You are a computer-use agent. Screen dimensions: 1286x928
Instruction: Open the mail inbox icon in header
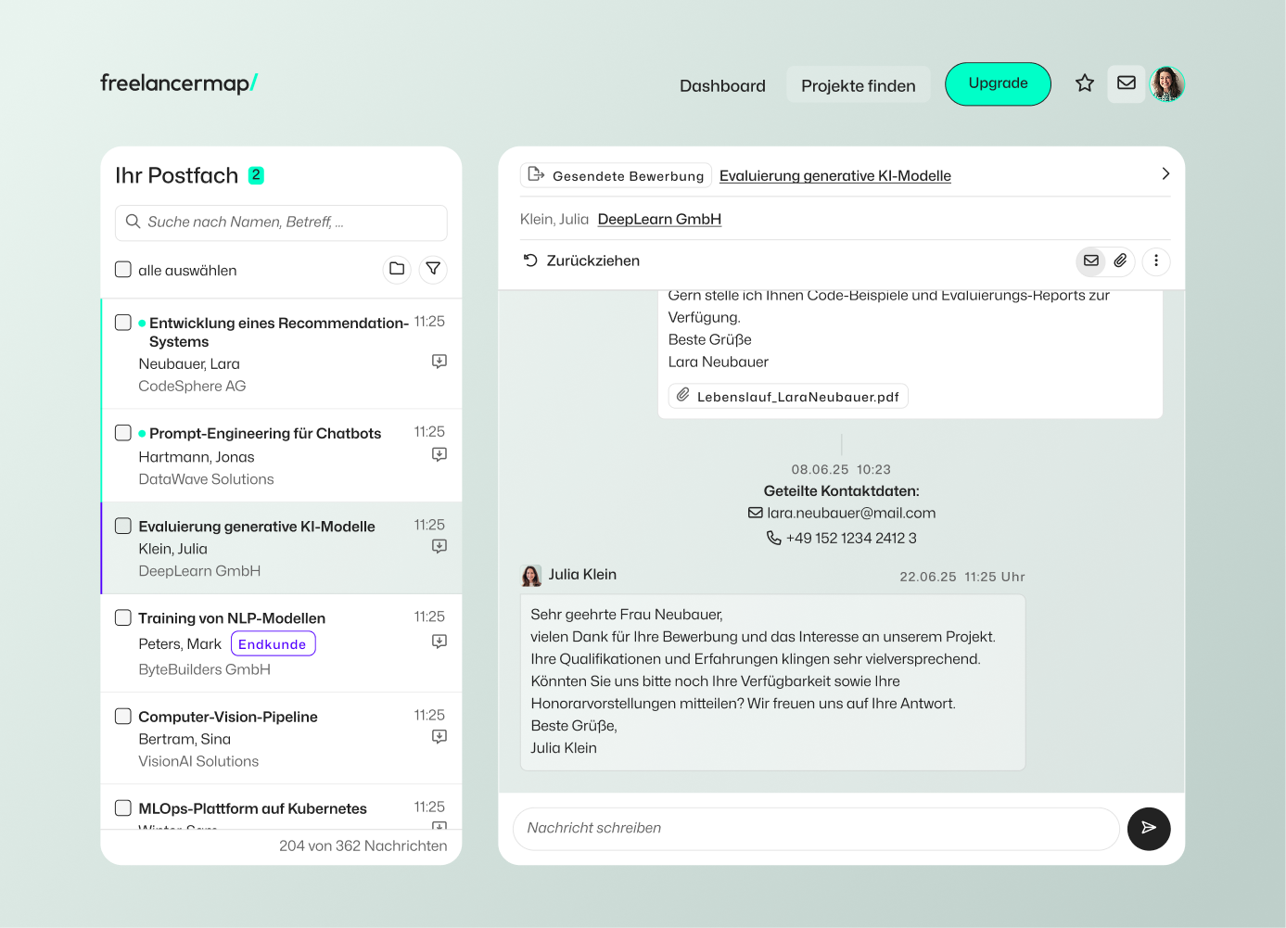[1126, 83]
